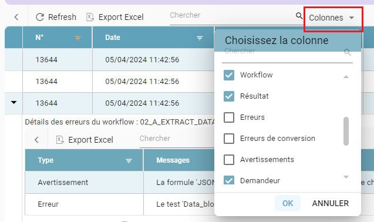Viewport: 374px width, 222px height.
Task: Select the Erreur type cell
Action: coord(84,204)
